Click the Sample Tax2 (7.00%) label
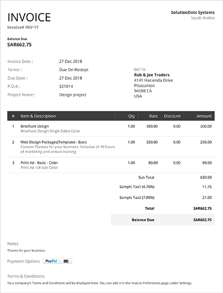This screenshot has height=293, width=223. (137, 197)
